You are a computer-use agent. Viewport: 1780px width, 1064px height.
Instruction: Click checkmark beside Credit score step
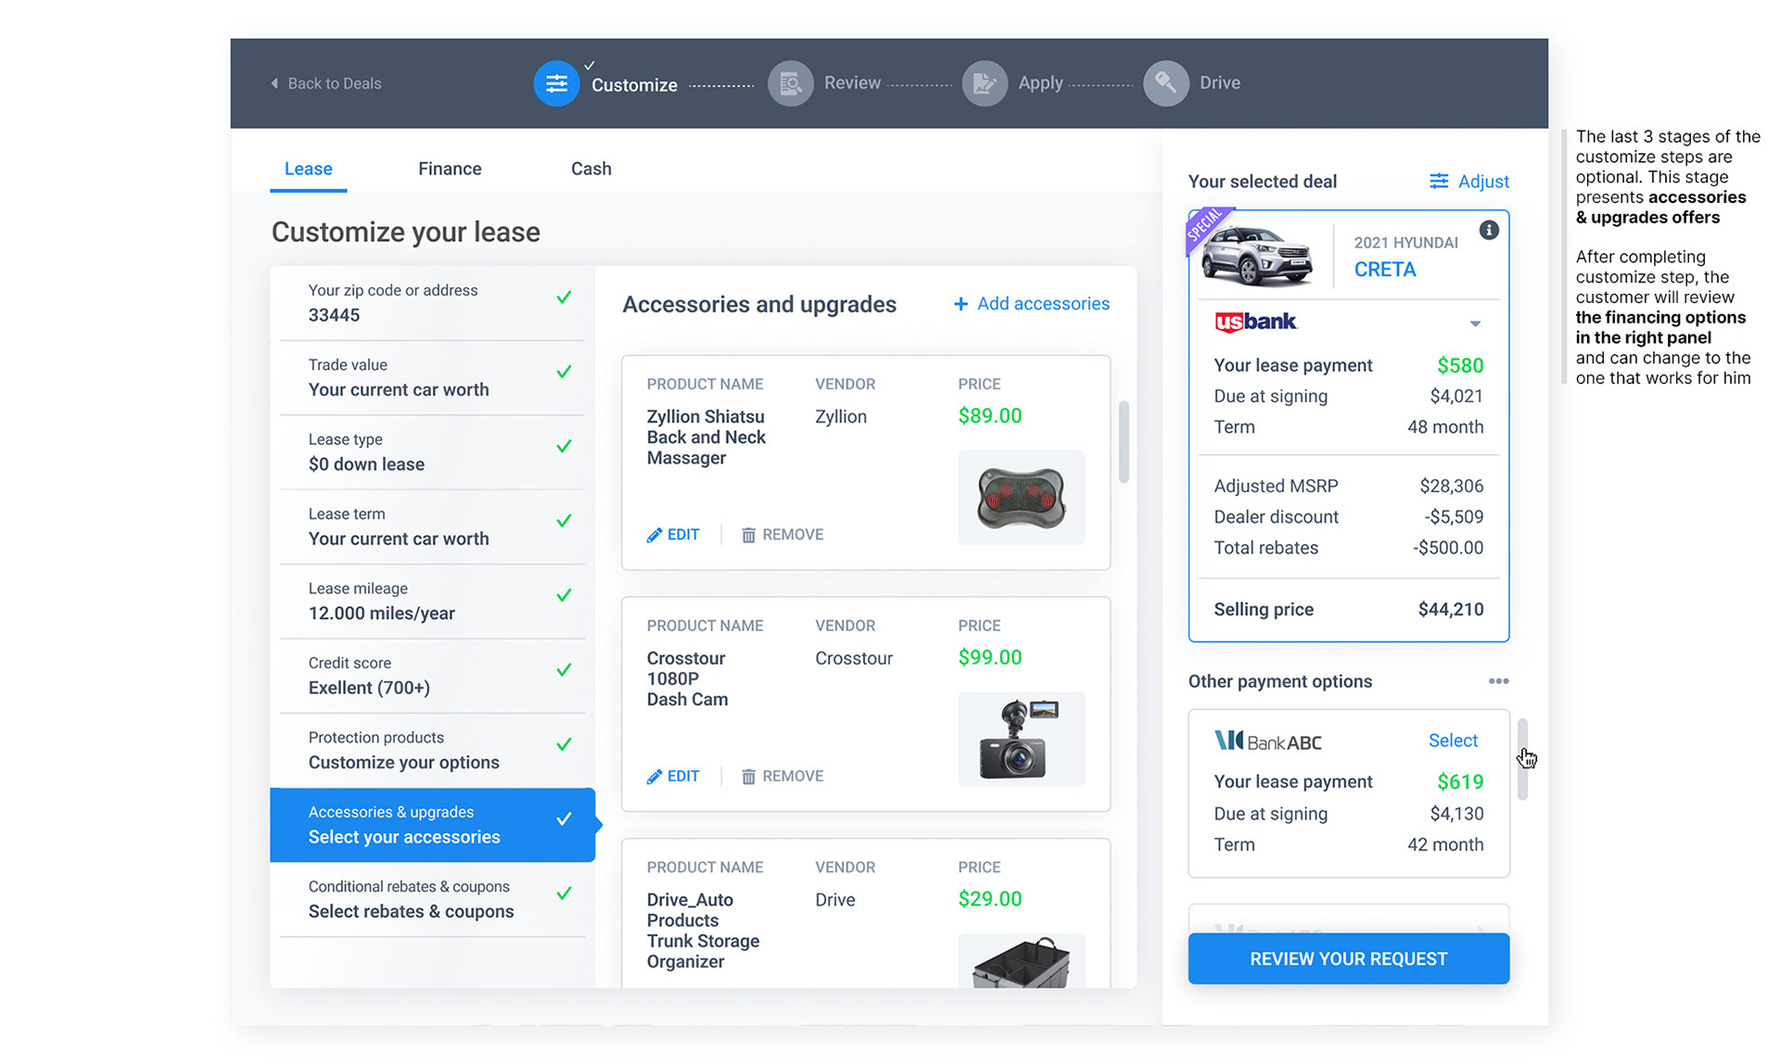click(x=564, y=670)
